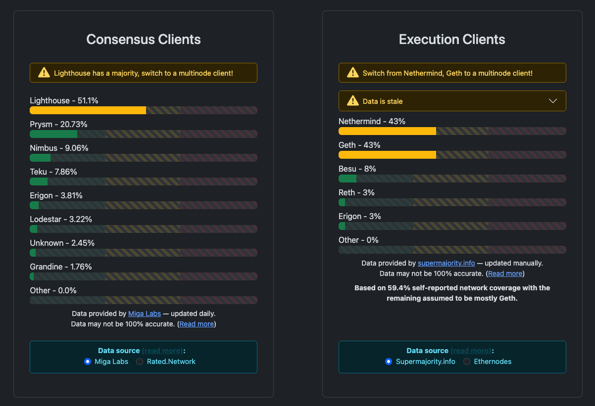
Task: Click the Besu - 8% label
Action: (x=357, y=169)
